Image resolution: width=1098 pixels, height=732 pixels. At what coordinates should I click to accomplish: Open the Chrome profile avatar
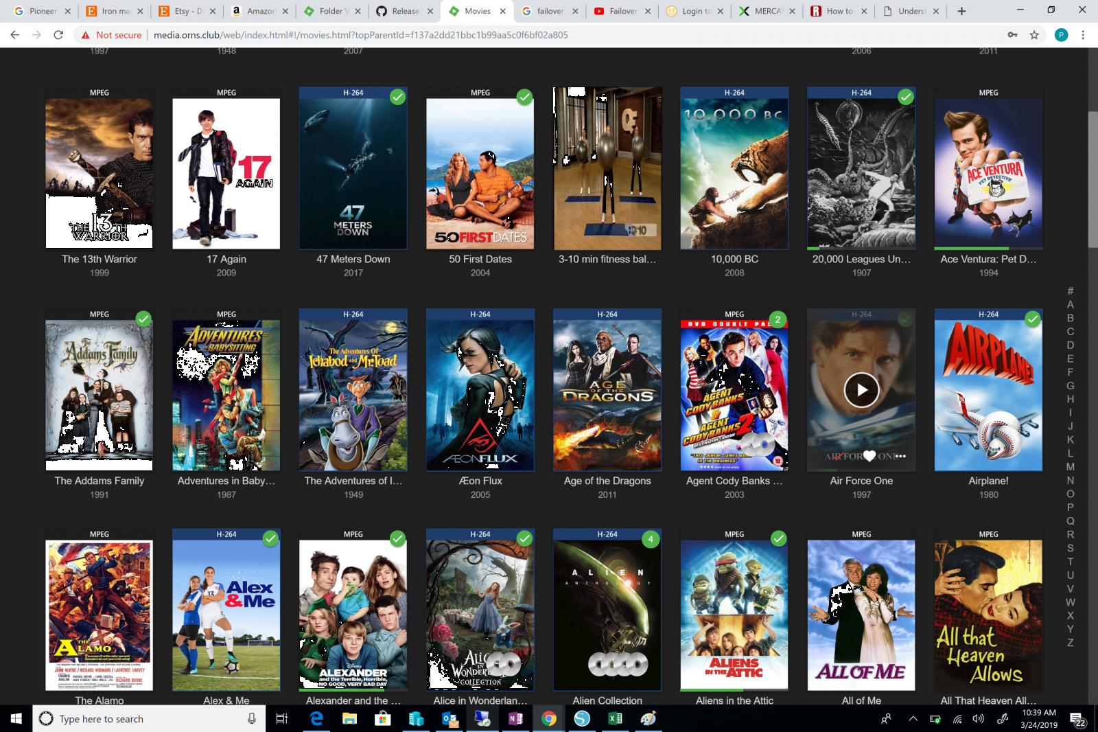tap(1061, 35)
